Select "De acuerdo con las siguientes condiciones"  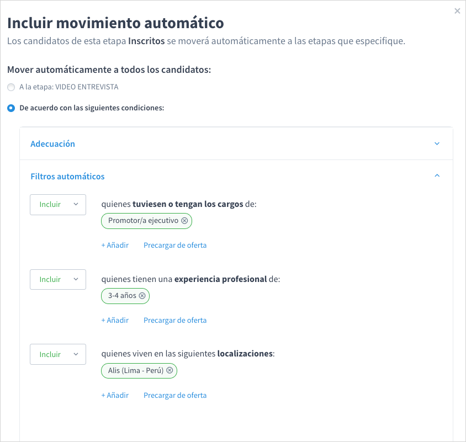pyautogui.click(x=10, y=108)
